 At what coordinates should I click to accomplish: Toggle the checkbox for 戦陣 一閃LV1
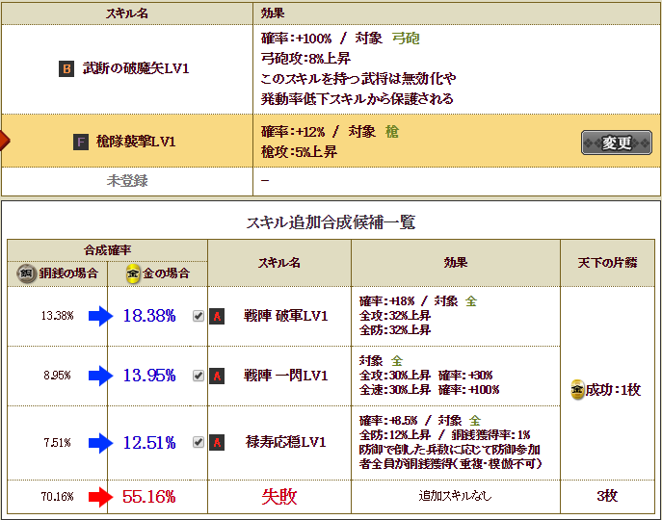[x=199, y=376]
